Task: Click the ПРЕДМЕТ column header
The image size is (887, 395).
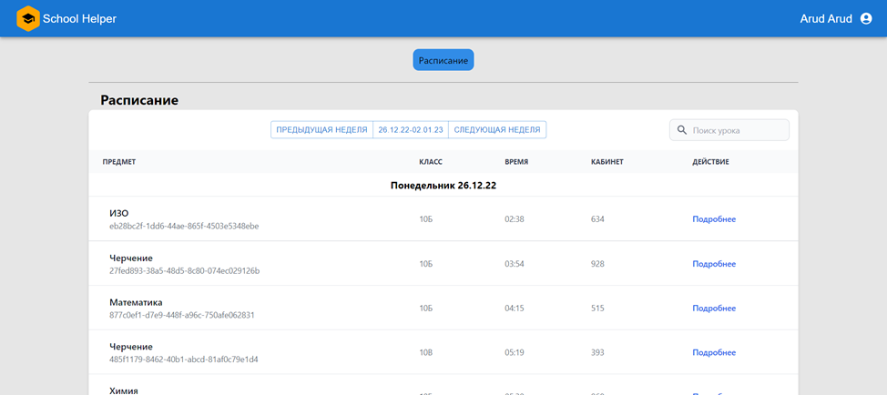Action: click(118, 162)
